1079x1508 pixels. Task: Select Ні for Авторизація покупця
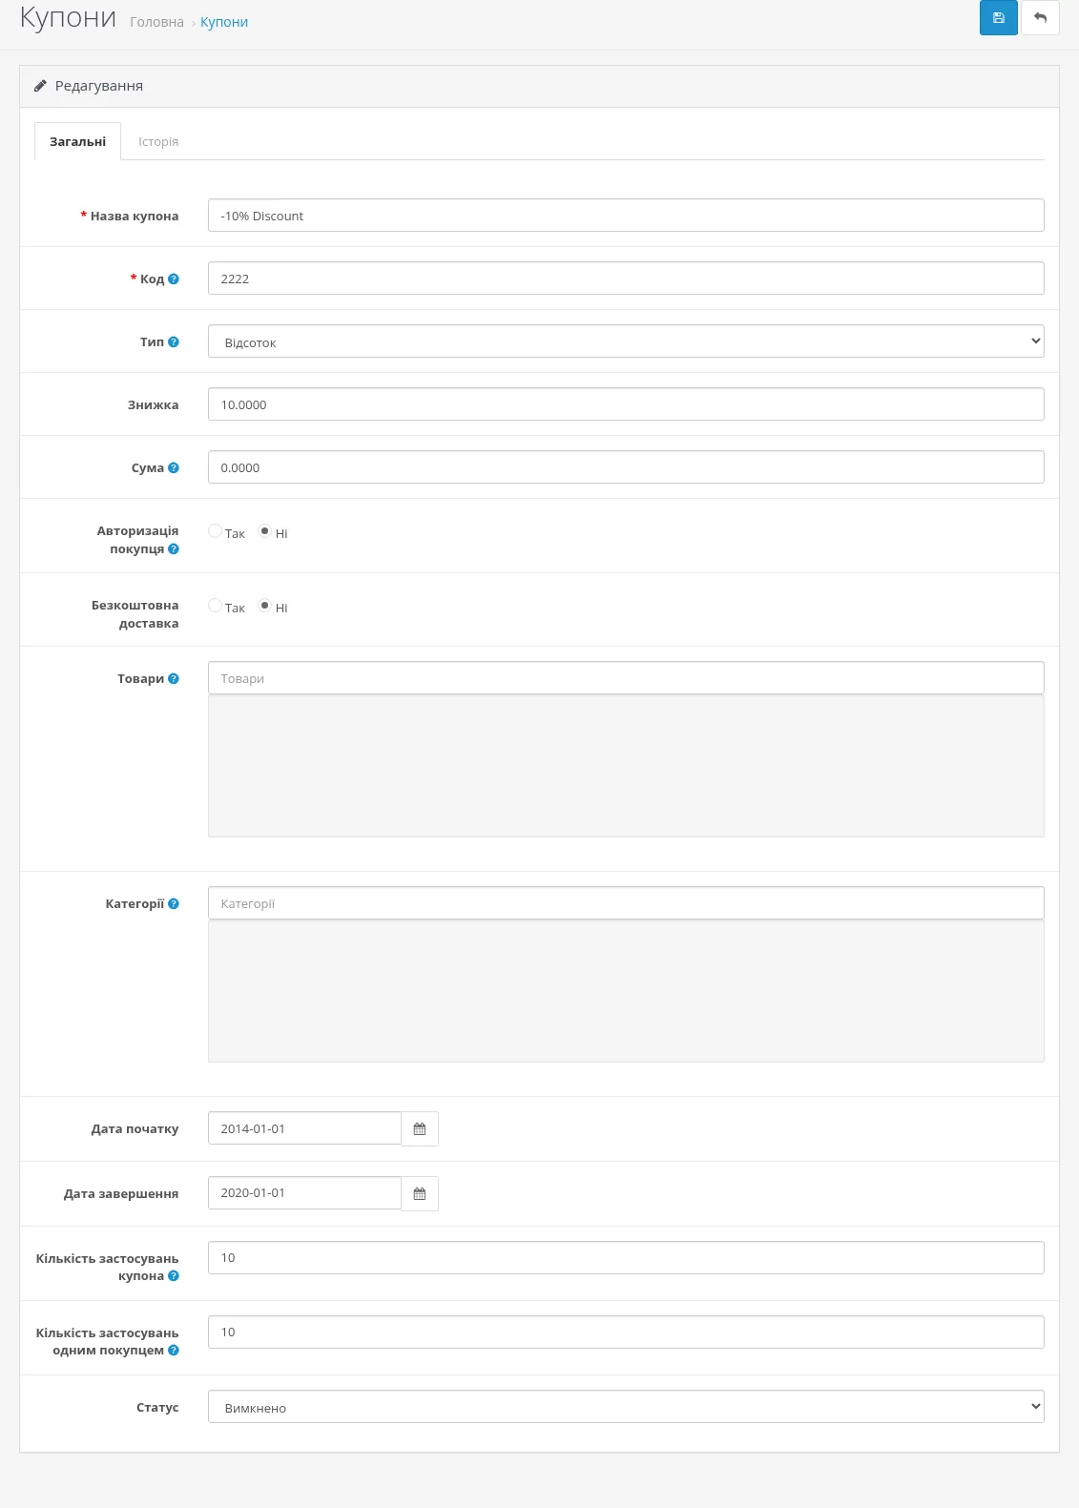tap(265, 531)
